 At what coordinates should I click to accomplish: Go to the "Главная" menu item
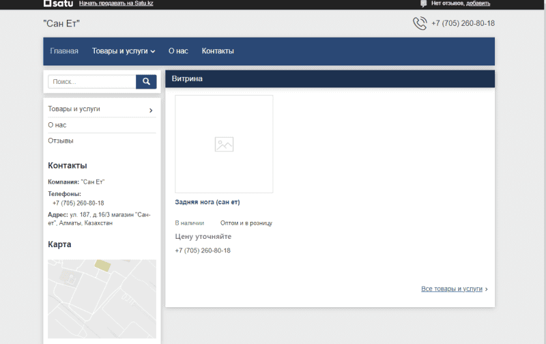tap(64, 51)
